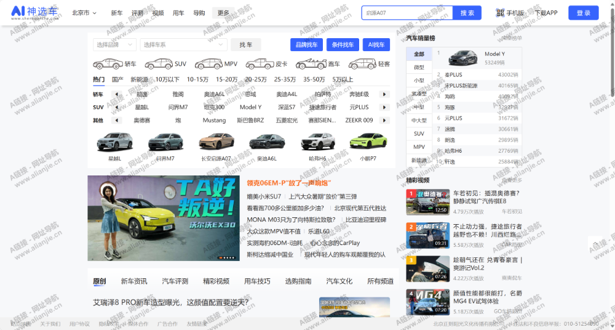
Task: Open 新车 in top navigation
Action: point(116,13)
